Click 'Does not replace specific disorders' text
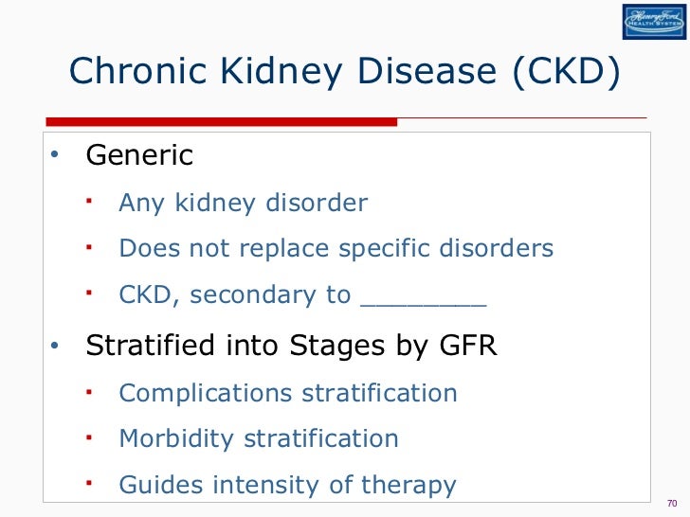The image size is (690, 517). 336,249
